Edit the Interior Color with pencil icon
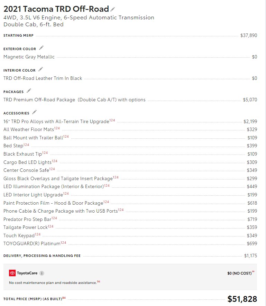Viewport: 266px width, 306px height. [40, 69]
